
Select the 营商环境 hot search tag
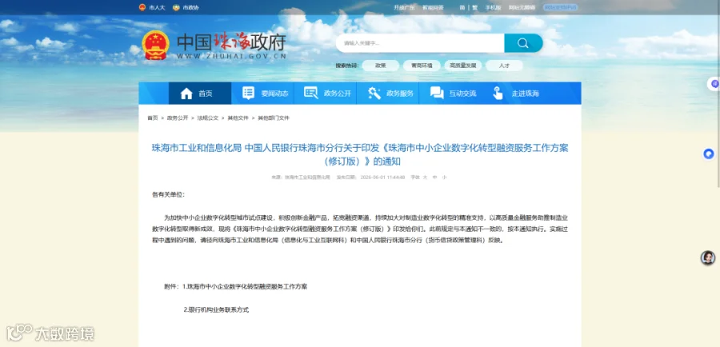coord(422,66)
